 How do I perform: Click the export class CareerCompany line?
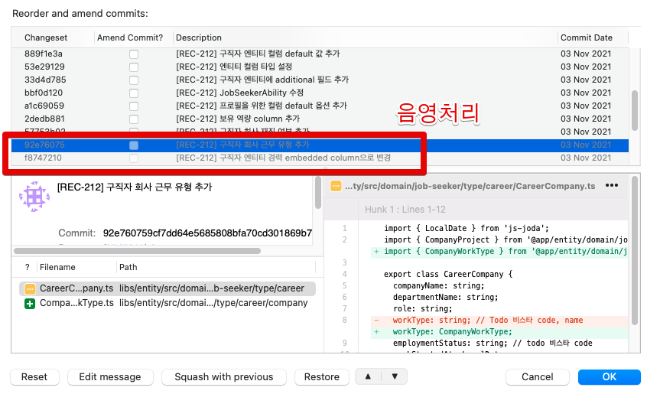coord(448,275)
